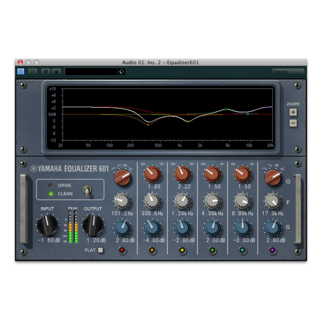Enable the R read automation button
Screen dimensions: 322x322
click(x=46, y=71)
